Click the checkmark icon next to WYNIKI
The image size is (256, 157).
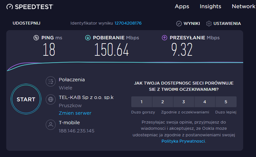click(x=179, y=23)
